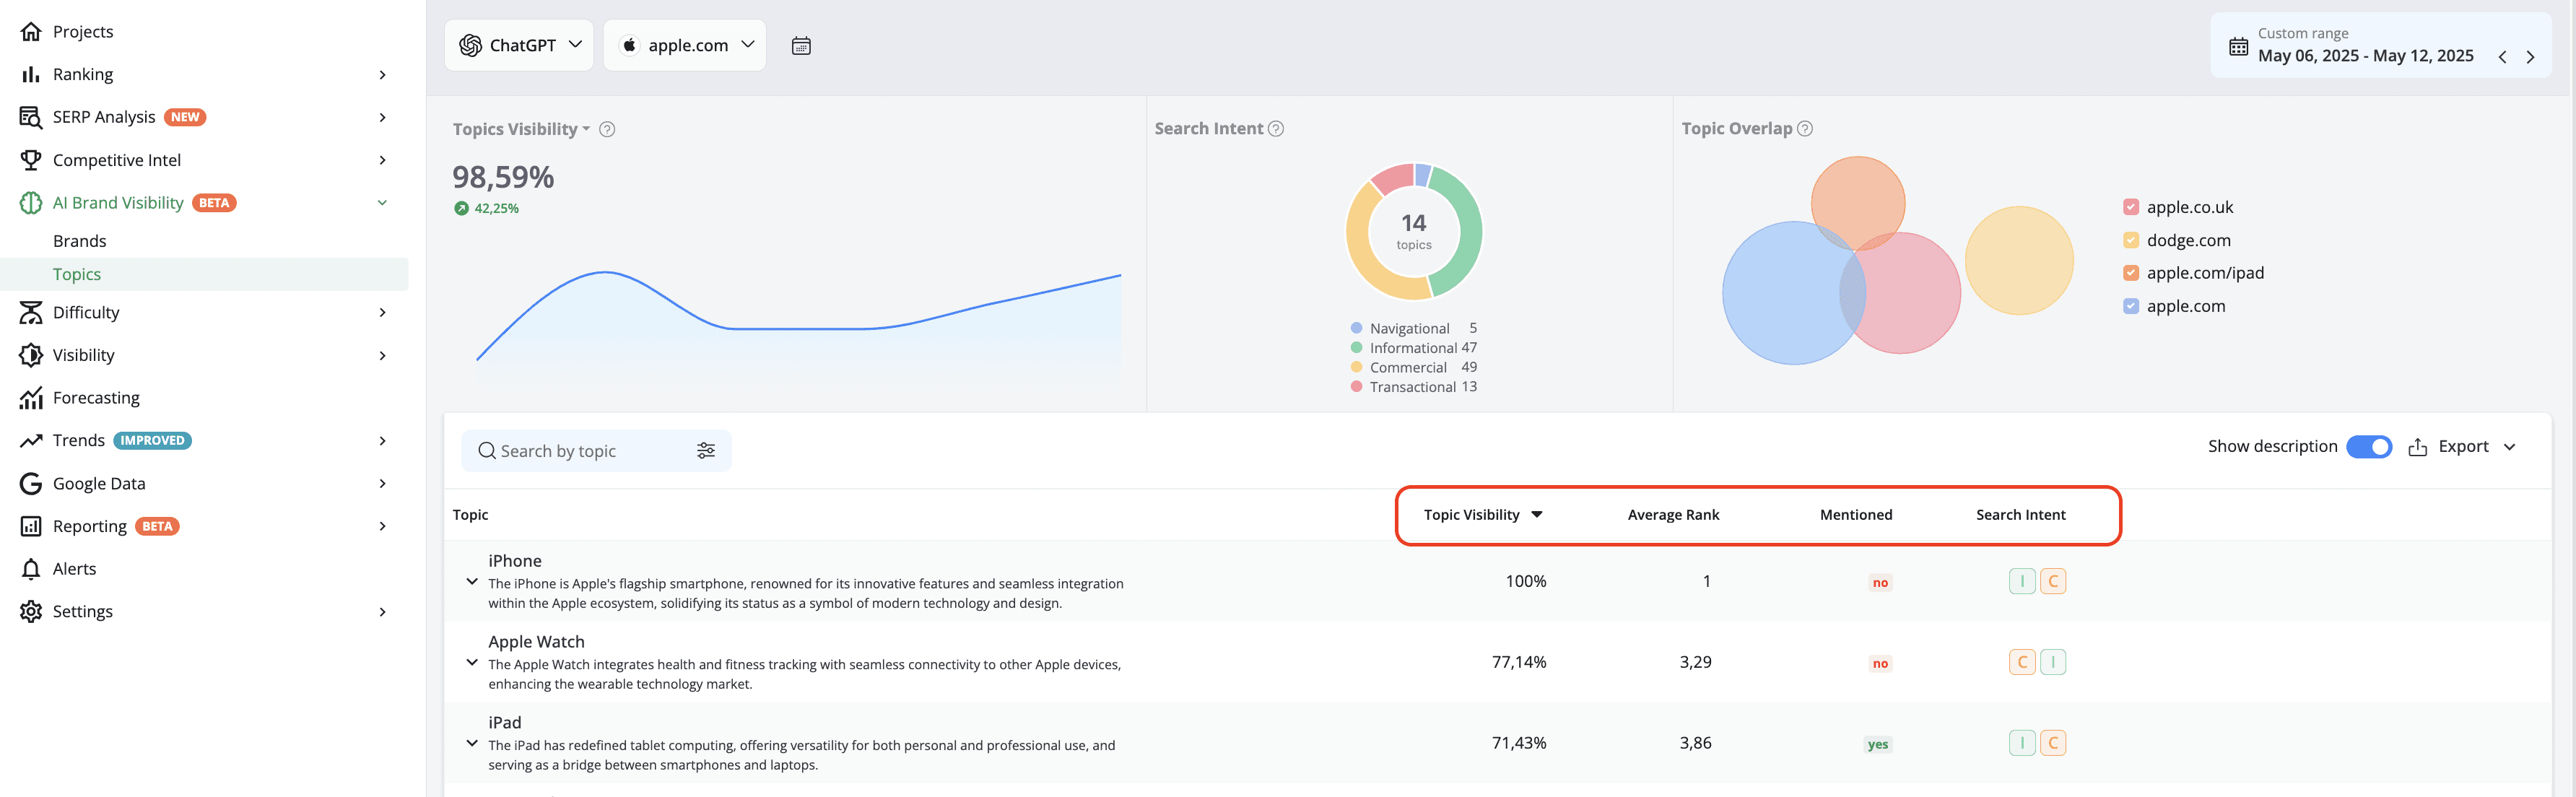
Task: Open Google Data in the sidebar
Action: [x=99, y=484]
